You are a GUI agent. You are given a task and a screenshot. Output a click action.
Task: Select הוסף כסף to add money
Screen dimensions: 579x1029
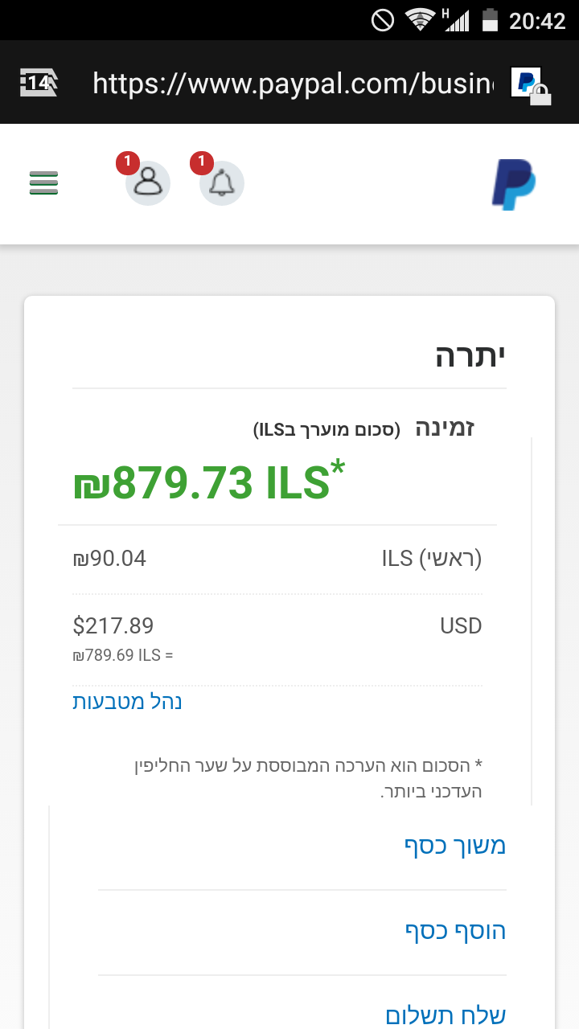coord(454,932)
